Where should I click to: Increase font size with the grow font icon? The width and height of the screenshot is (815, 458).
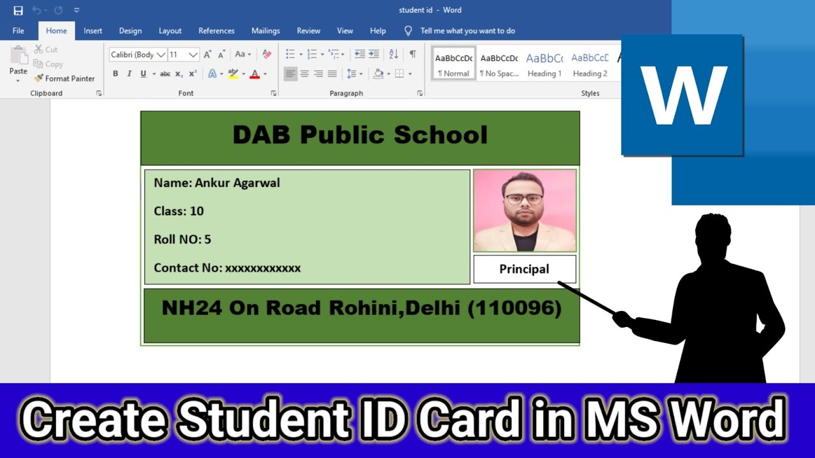tap(208, 55)
